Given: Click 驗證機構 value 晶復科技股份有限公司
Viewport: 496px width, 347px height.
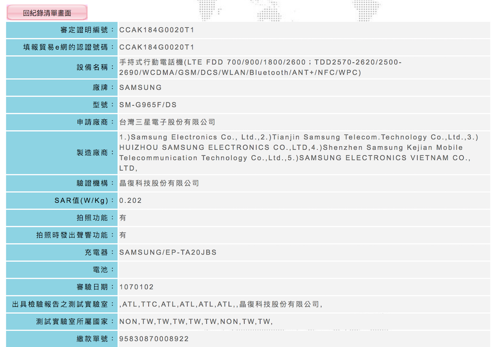Looking at the screenshot, I should tap(159, 183).
